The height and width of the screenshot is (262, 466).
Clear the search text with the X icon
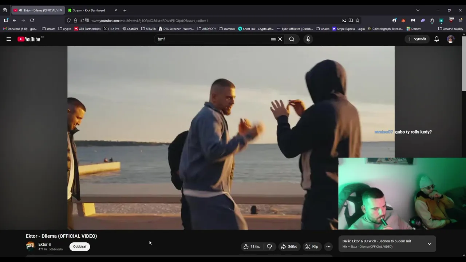[280, 39]
